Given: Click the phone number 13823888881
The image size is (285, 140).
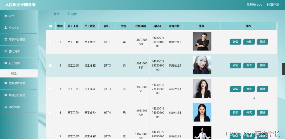Looking at the screenshot, I should (141, 42).
